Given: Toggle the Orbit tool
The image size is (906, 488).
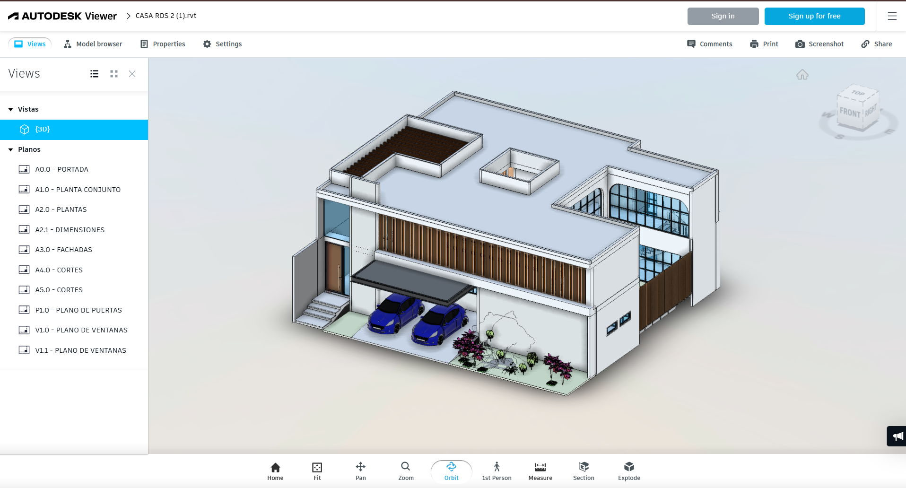Looking at the screenshot, I should pyautogui.click(x=451, y=471).
